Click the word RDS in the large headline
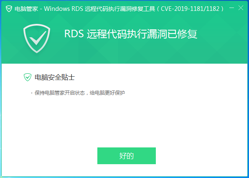249x178 pixels. pyautogui.click(x=74, y=34)
